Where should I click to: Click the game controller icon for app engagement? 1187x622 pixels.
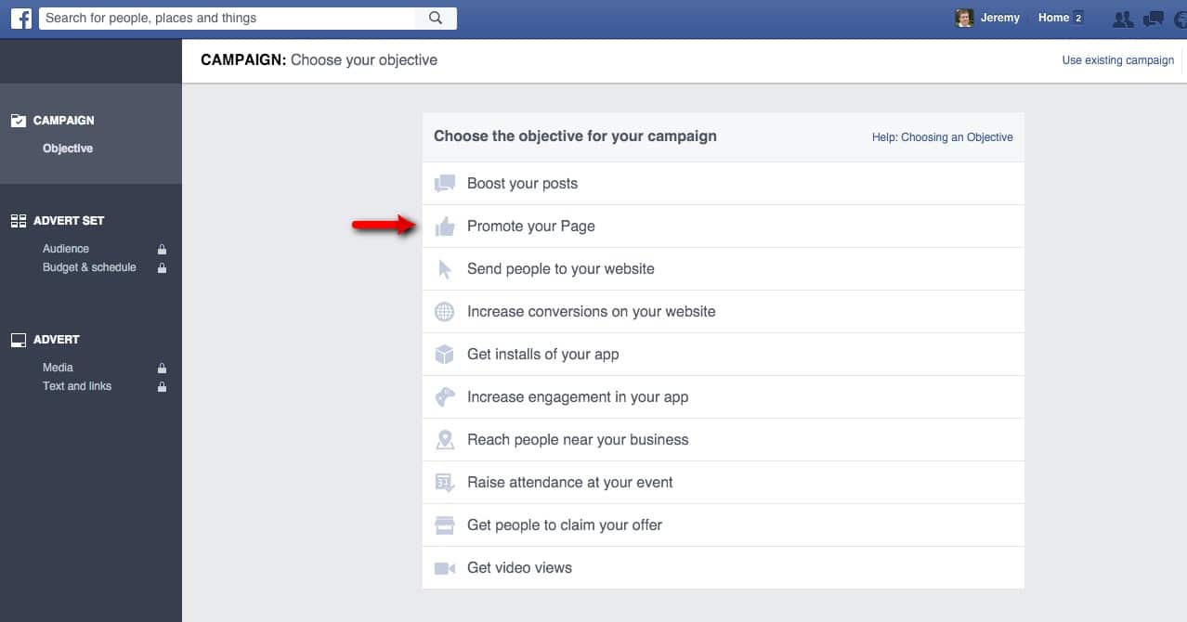[445, 397]
